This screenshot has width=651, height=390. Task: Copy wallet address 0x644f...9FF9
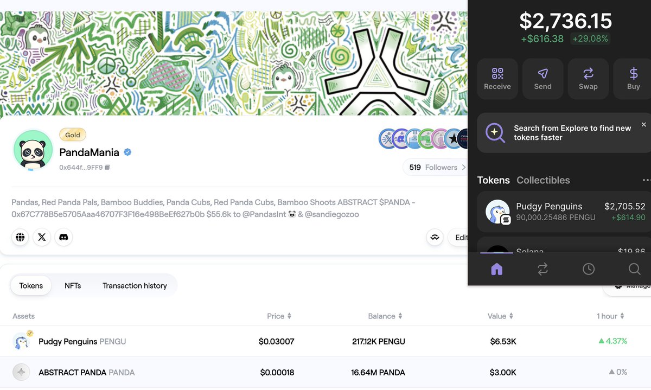[107, 168]
